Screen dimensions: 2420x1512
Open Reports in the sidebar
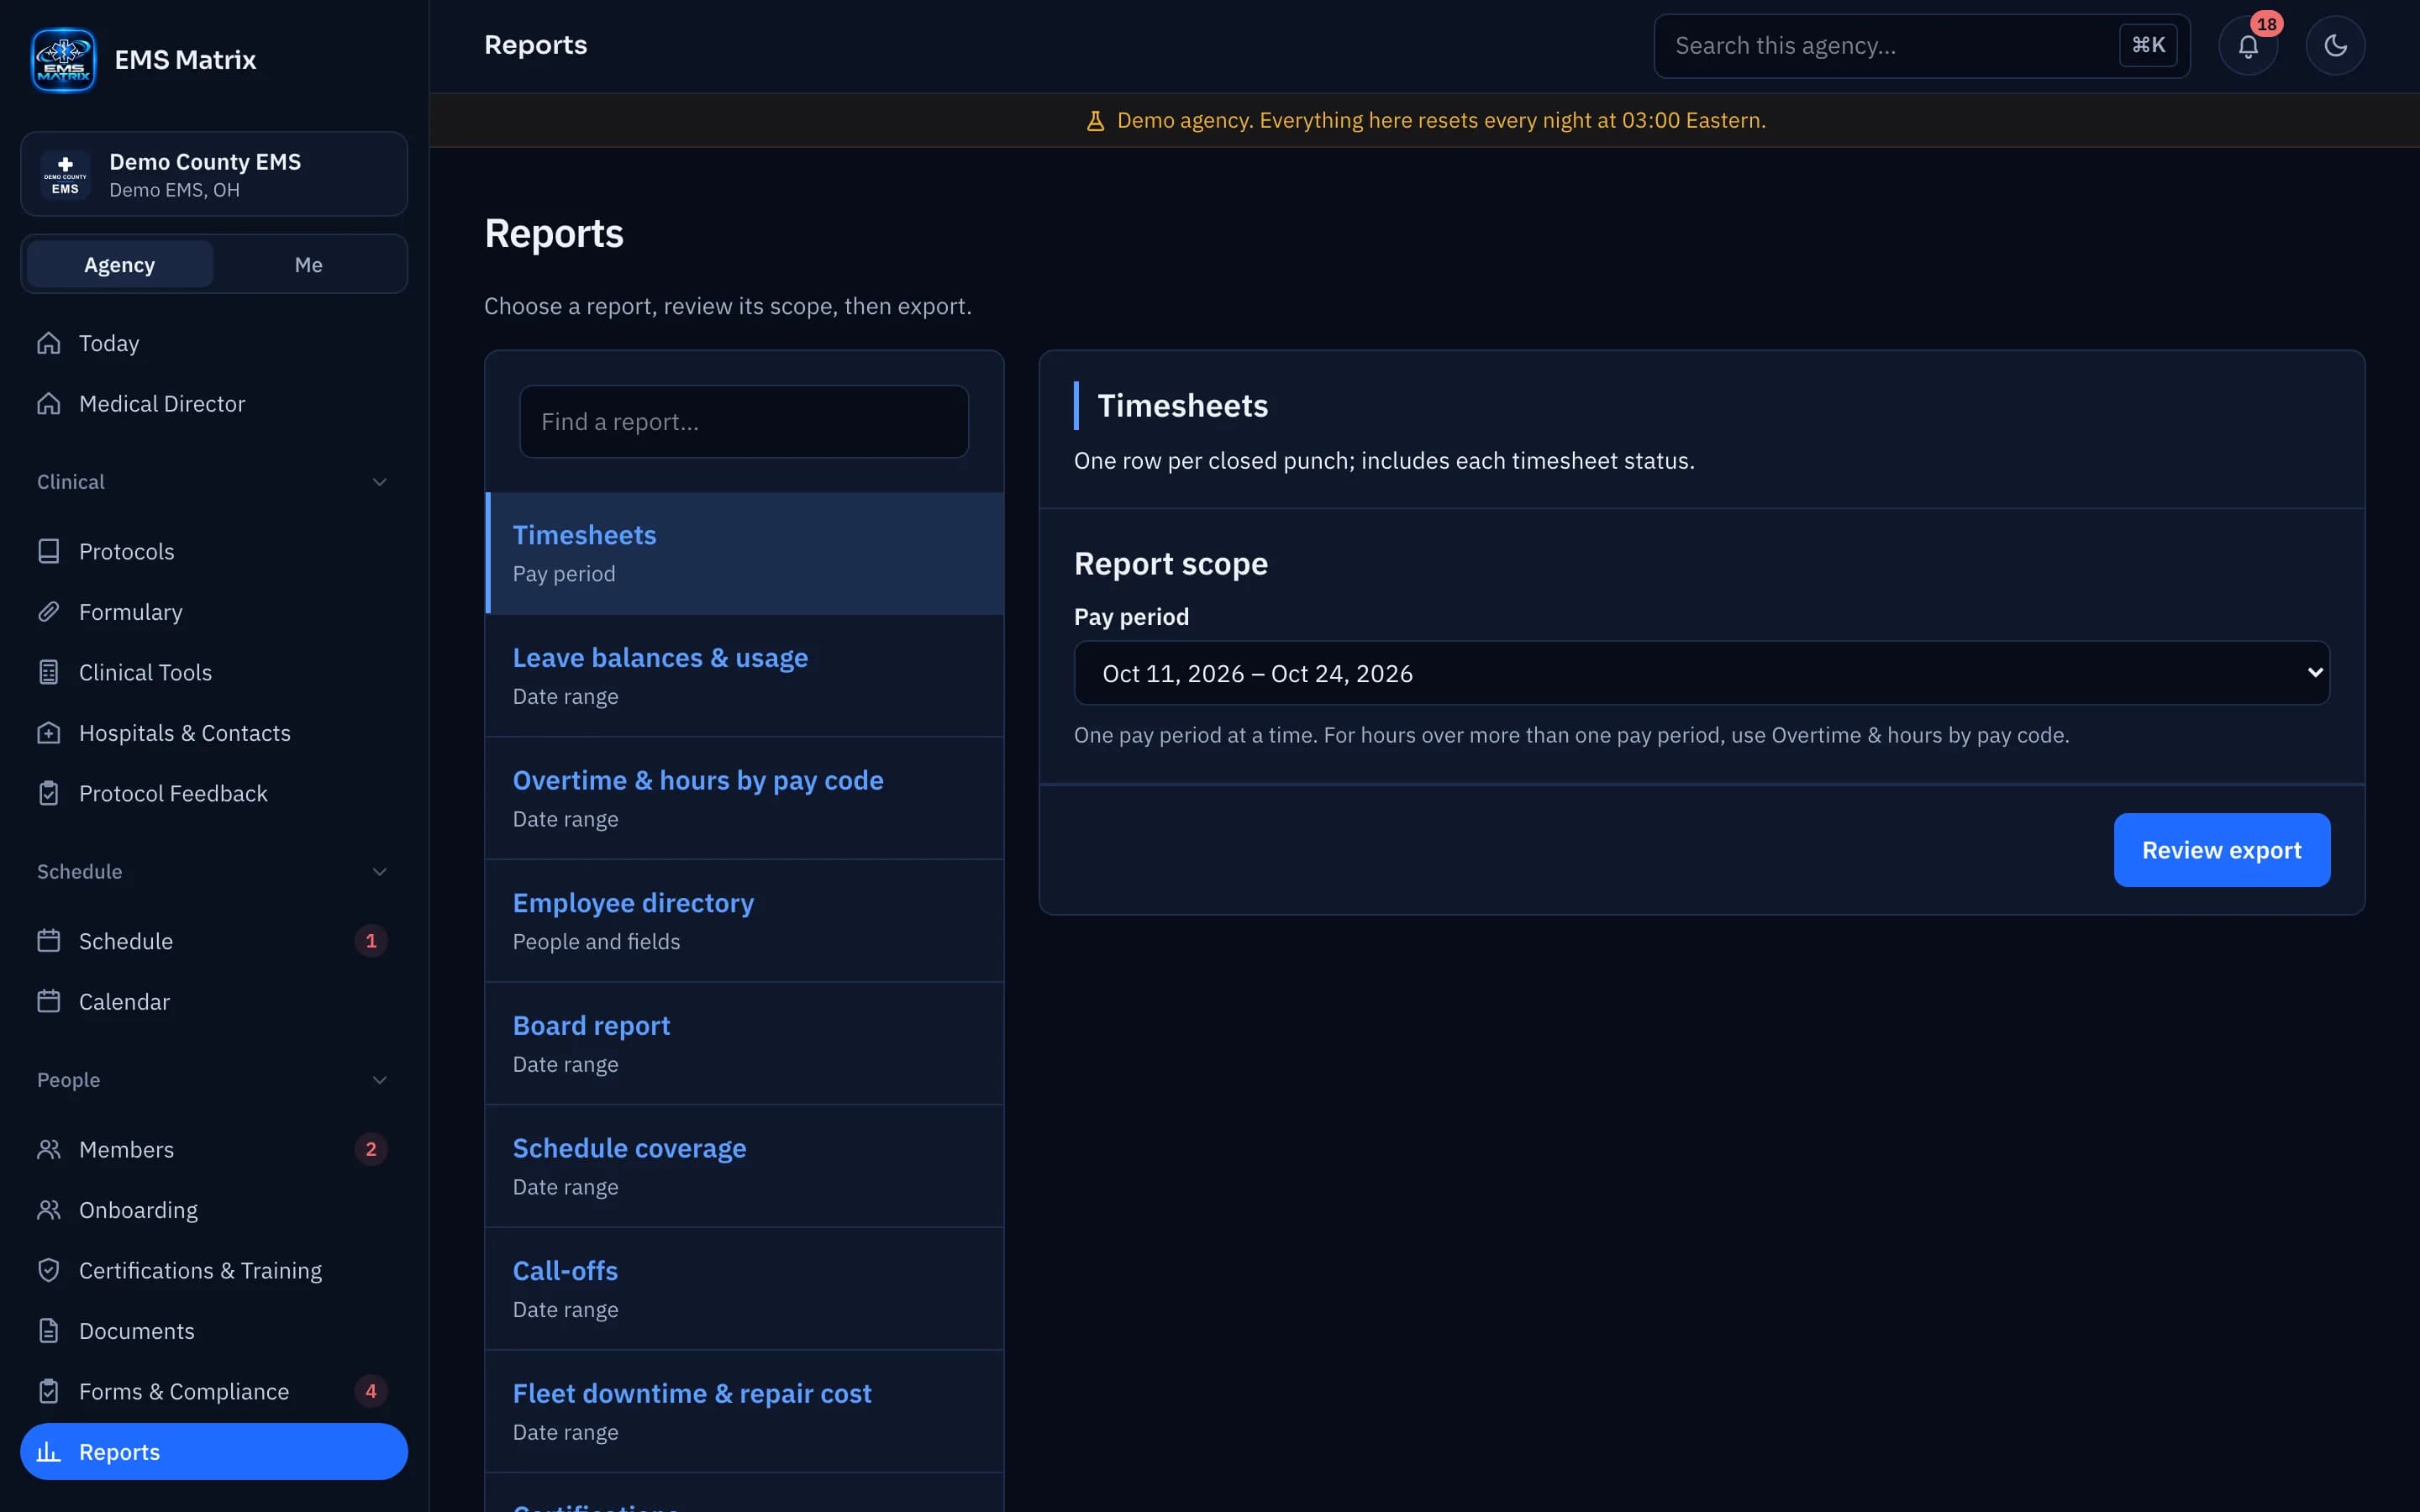[x=214, y=1452]
